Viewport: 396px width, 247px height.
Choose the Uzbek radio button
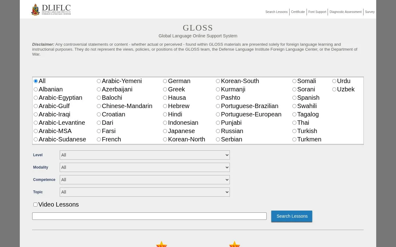[334, 90]
